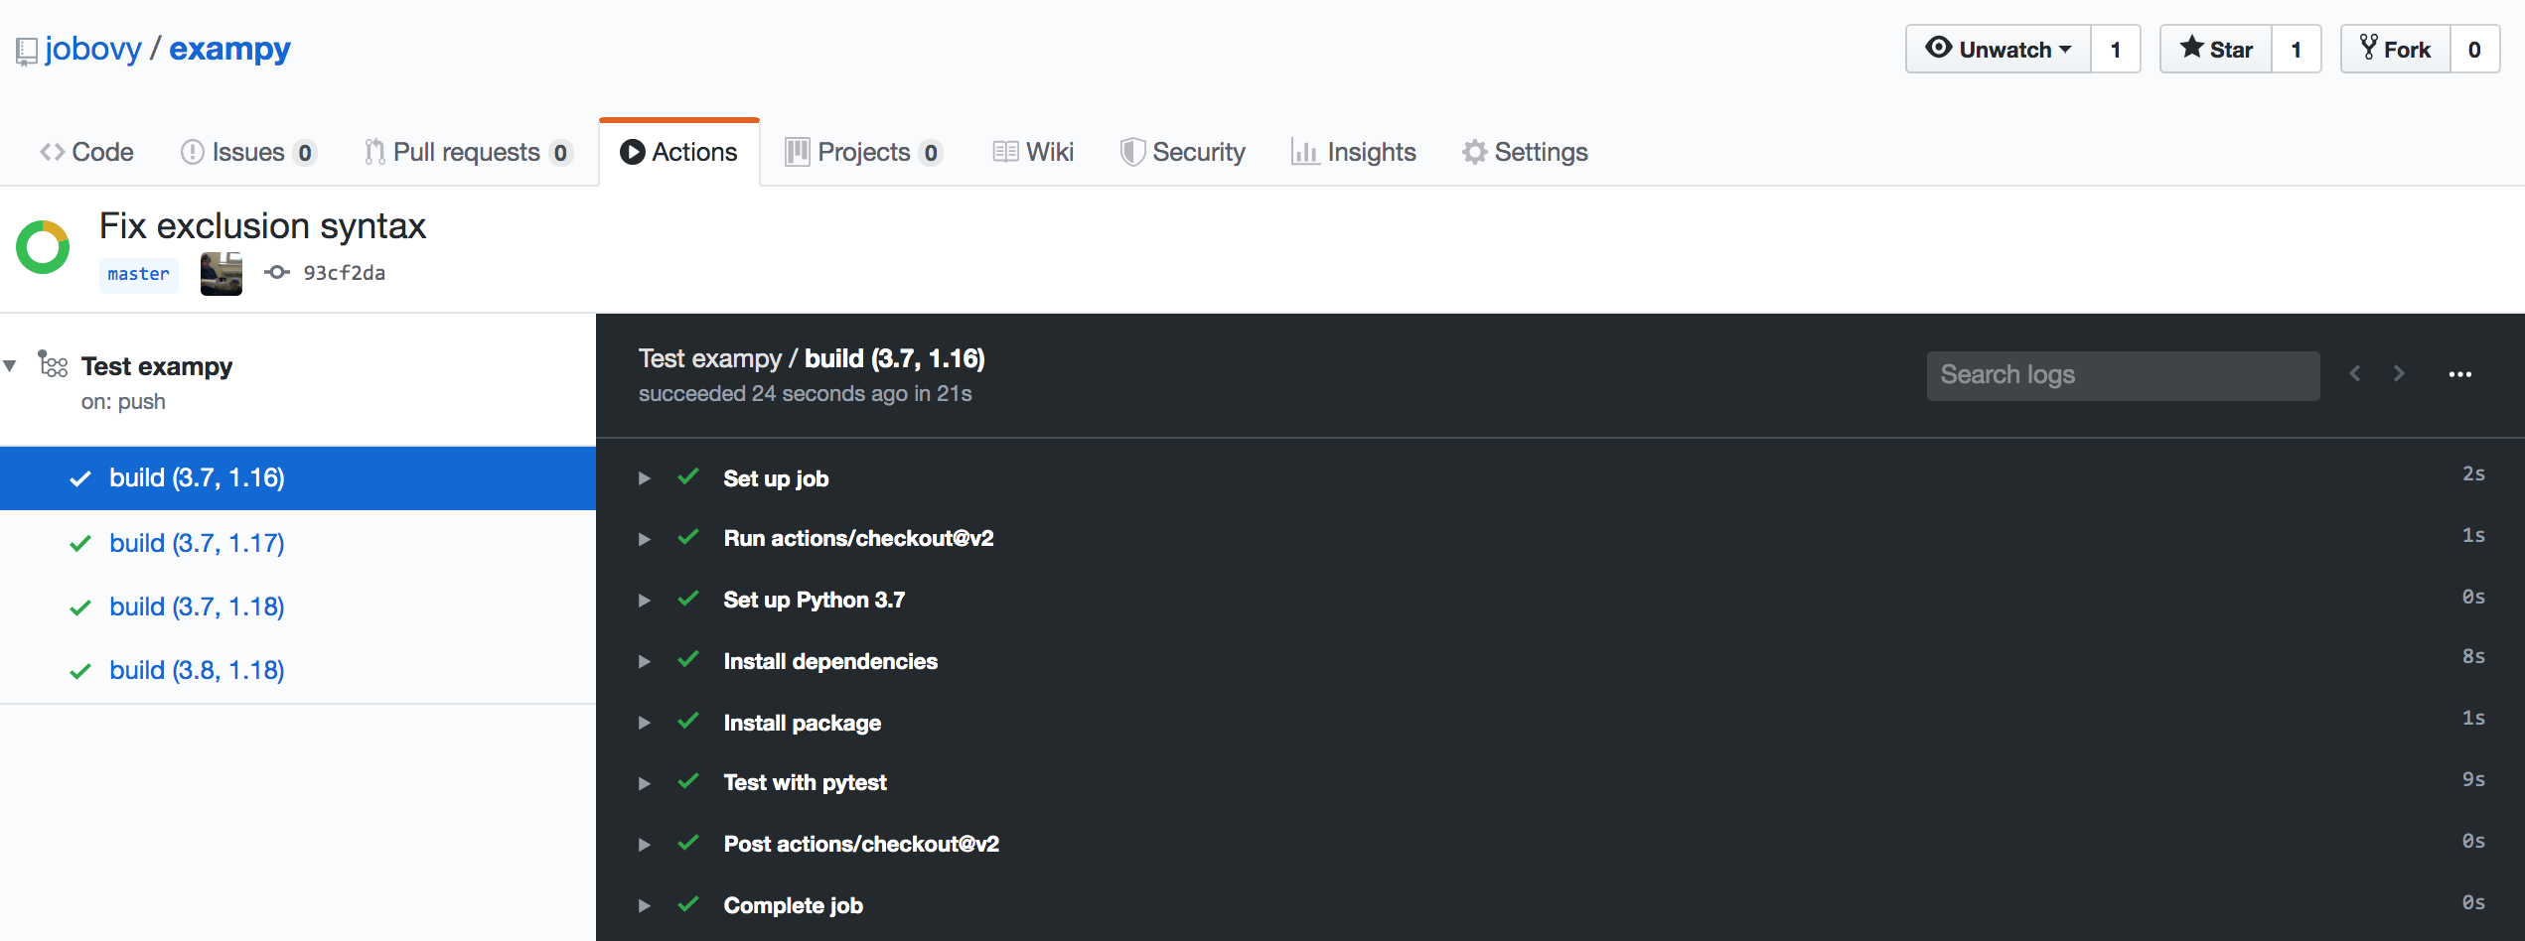Open the log options ellipsis menu
Image resolution: width=2525 pixels, height=941 pixels.
click(x=2459, y=374)
